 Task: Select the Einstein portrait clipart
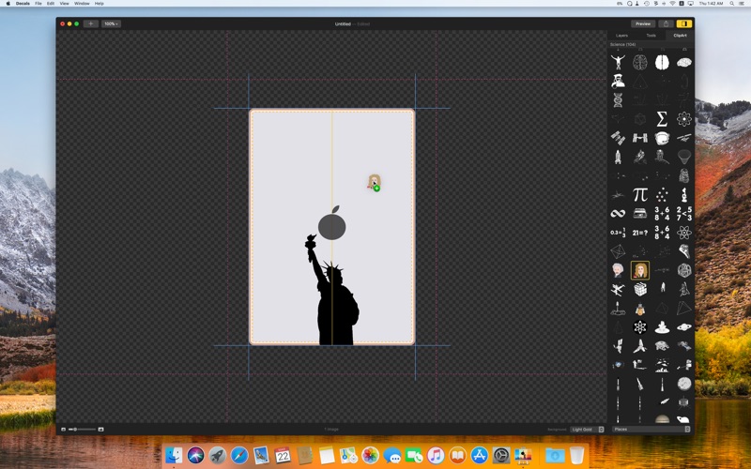point(618,270)
